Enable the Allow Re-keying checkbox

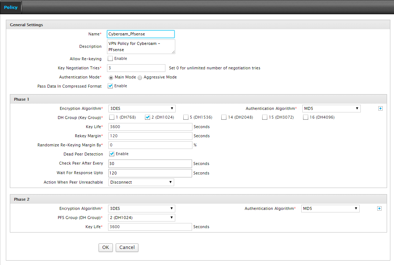tap(110, 58)
